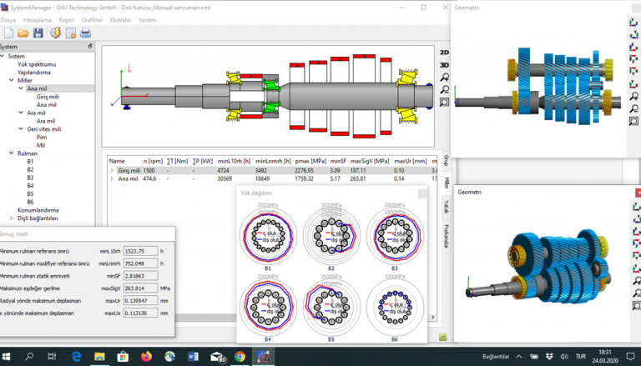Select Konumlandırma in the system tree
641x366 pixels.
point(38,210)
